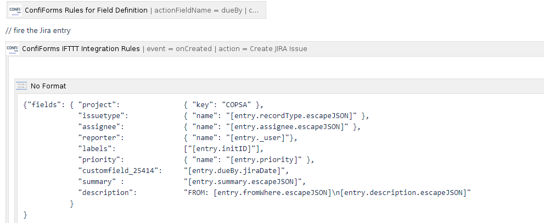Click the "reporter" field key

point(102,138)
